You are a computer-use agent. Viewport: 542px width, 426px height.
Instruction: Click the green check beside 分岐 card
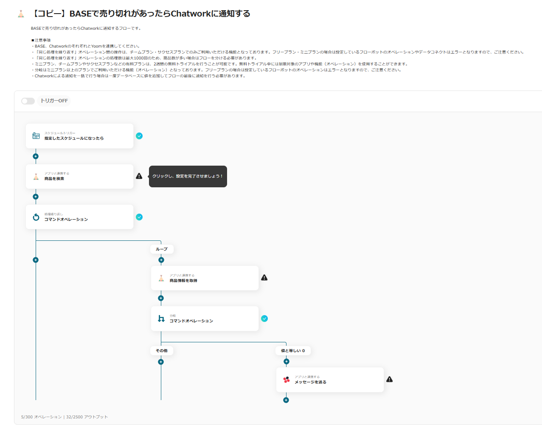point(264,319)
